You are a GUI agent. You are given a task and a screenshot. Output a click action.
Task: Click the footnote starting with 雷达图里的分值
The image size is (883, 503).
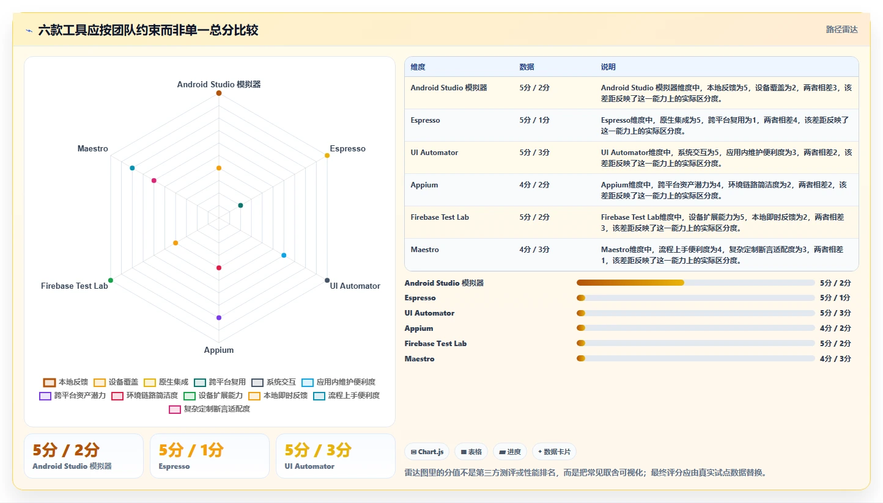pos(586,472)
